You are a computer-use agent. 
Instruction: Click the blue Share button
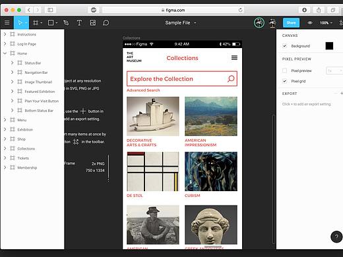click(291, 22)
